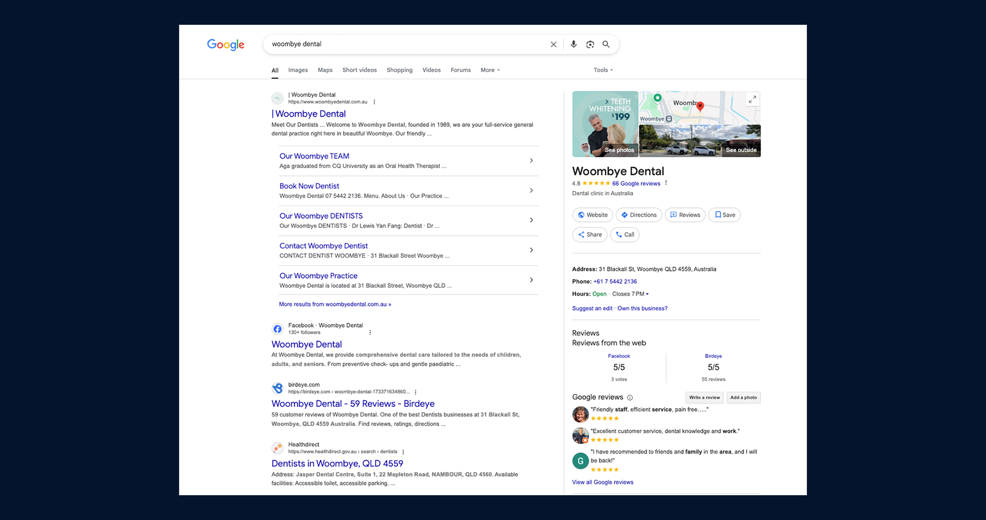
Task: Open Woombye Dental - 59 Reviews - Birdeye link
Action: click(x=353, y=404)
